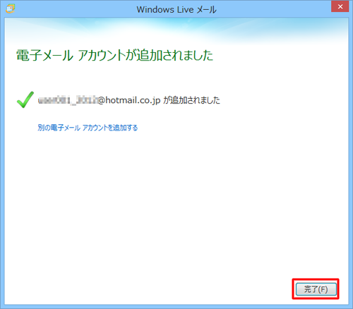Viewport: 353px width, 309px height.
Task: Click the Windows Live Mail title bar icon
Action: (11, 8)
